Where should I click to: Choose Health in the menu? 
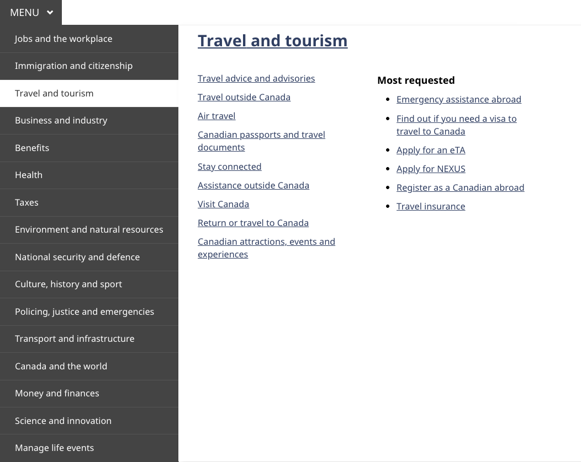tap(89, 175)
